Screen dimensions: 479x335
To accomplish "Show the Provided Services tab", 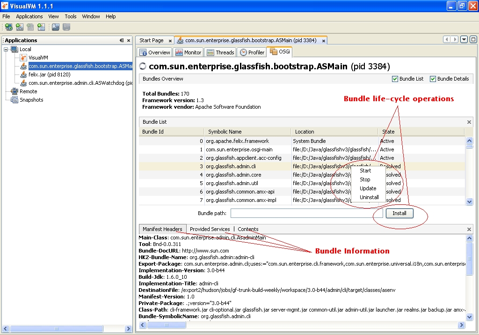I will 210,229.
